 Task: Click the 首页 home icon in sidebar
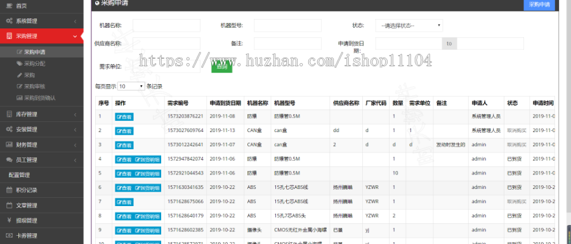[x=9, y=6]
